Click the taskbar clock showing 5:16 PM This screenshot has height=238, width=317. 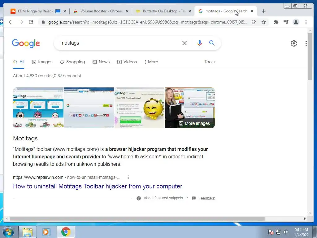pyautogui.click(x=301, y=232)
